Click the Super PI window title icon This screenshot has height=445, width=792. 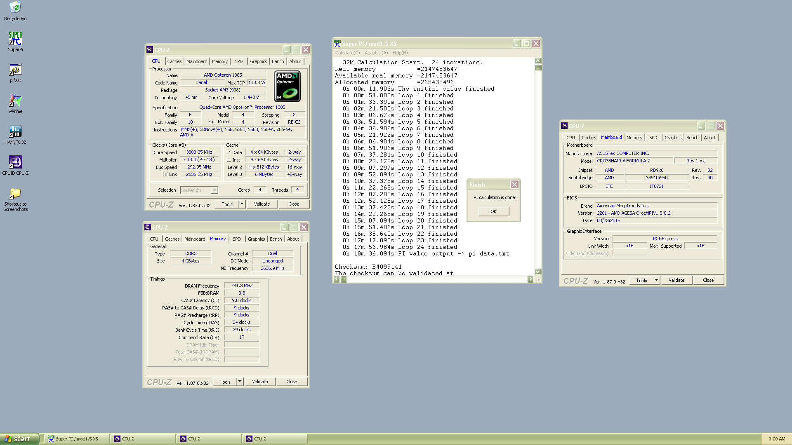click(x=337, y=43)
